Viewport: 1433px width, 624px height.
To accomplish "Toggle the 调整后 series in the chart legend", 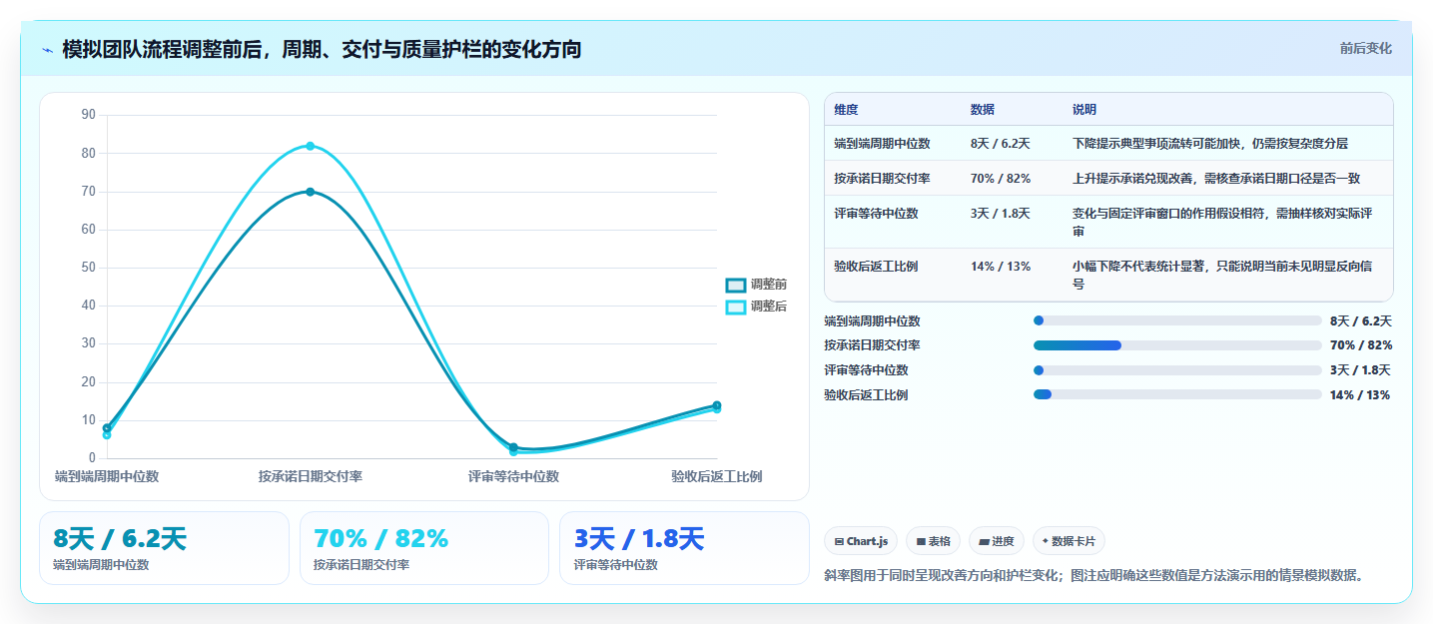I will click(x=756, y=307).
